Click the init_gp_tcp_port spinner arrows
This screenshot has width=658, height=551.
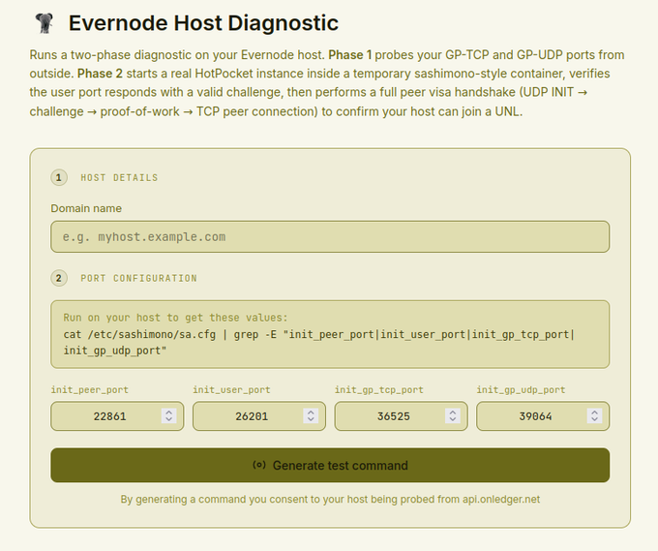[x=453, y=415]
